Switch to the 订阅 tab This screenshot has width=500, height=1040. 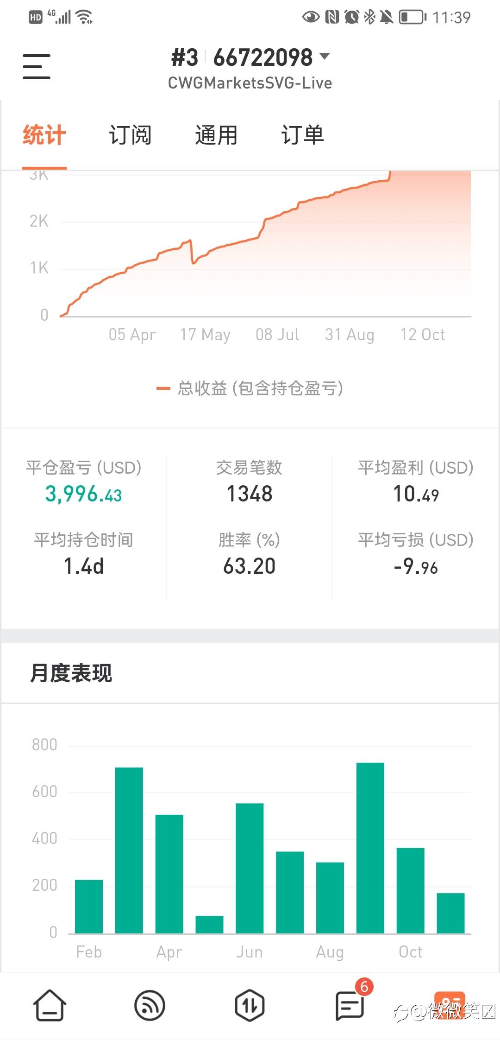tap(130, 135)
